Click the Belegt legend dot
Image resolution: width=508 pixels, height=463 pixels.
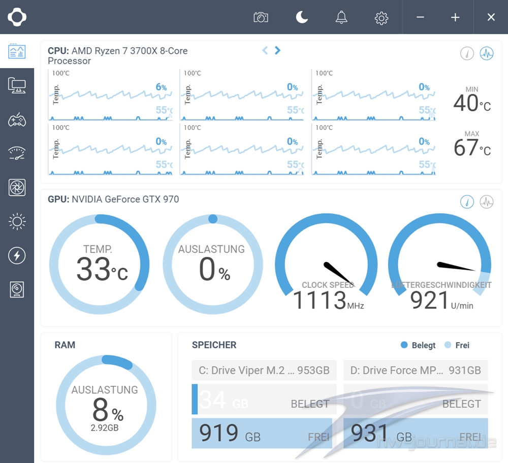pos(404,345)
